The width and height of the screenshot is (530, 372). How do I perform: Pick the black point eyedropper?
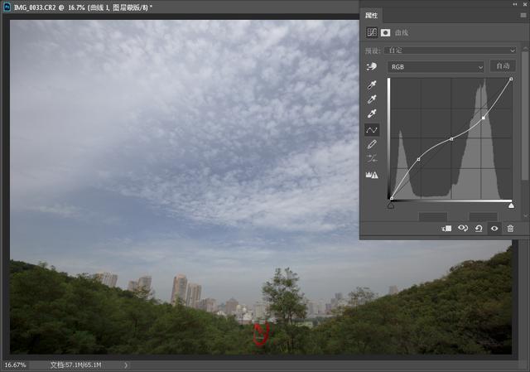click(372, 85)
